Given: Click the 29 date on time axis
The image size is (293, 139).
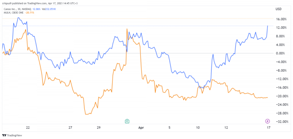Looking at the screenshot, I should pyautogui.click(x=99, y=128).
